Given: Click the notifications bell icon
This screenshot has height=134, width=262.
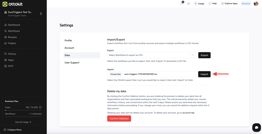Looking at the screenshot, I should [x=181, y=4].
